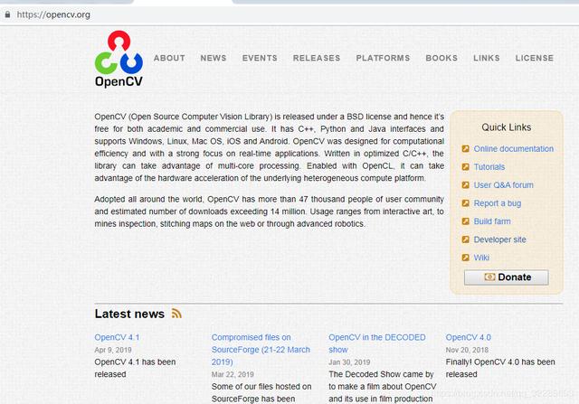The height and width of the screenshot is (404, 579).
Task: Click the OpenCV logo
Action: [x=119, y=59]
